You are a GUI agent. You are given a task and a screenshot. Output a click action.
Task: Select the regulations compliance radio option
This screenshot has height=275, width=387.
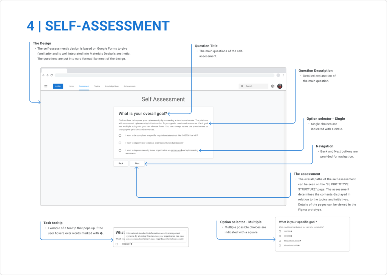coord(120,135)
